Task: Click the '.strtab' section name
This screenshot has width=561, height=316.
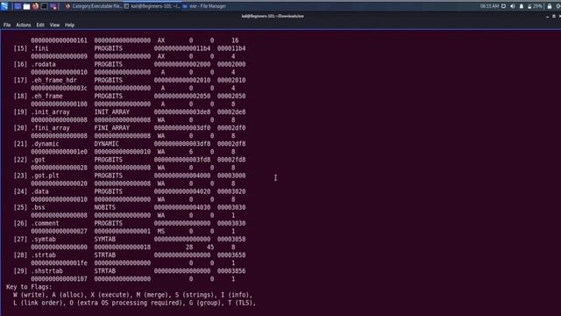Action: pos(43,255)
